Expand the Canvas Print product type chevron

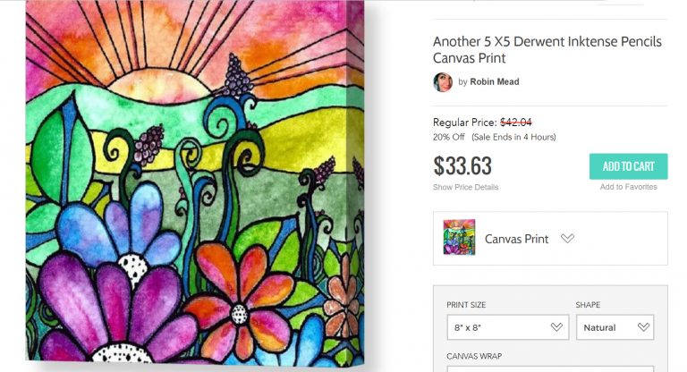567,239
